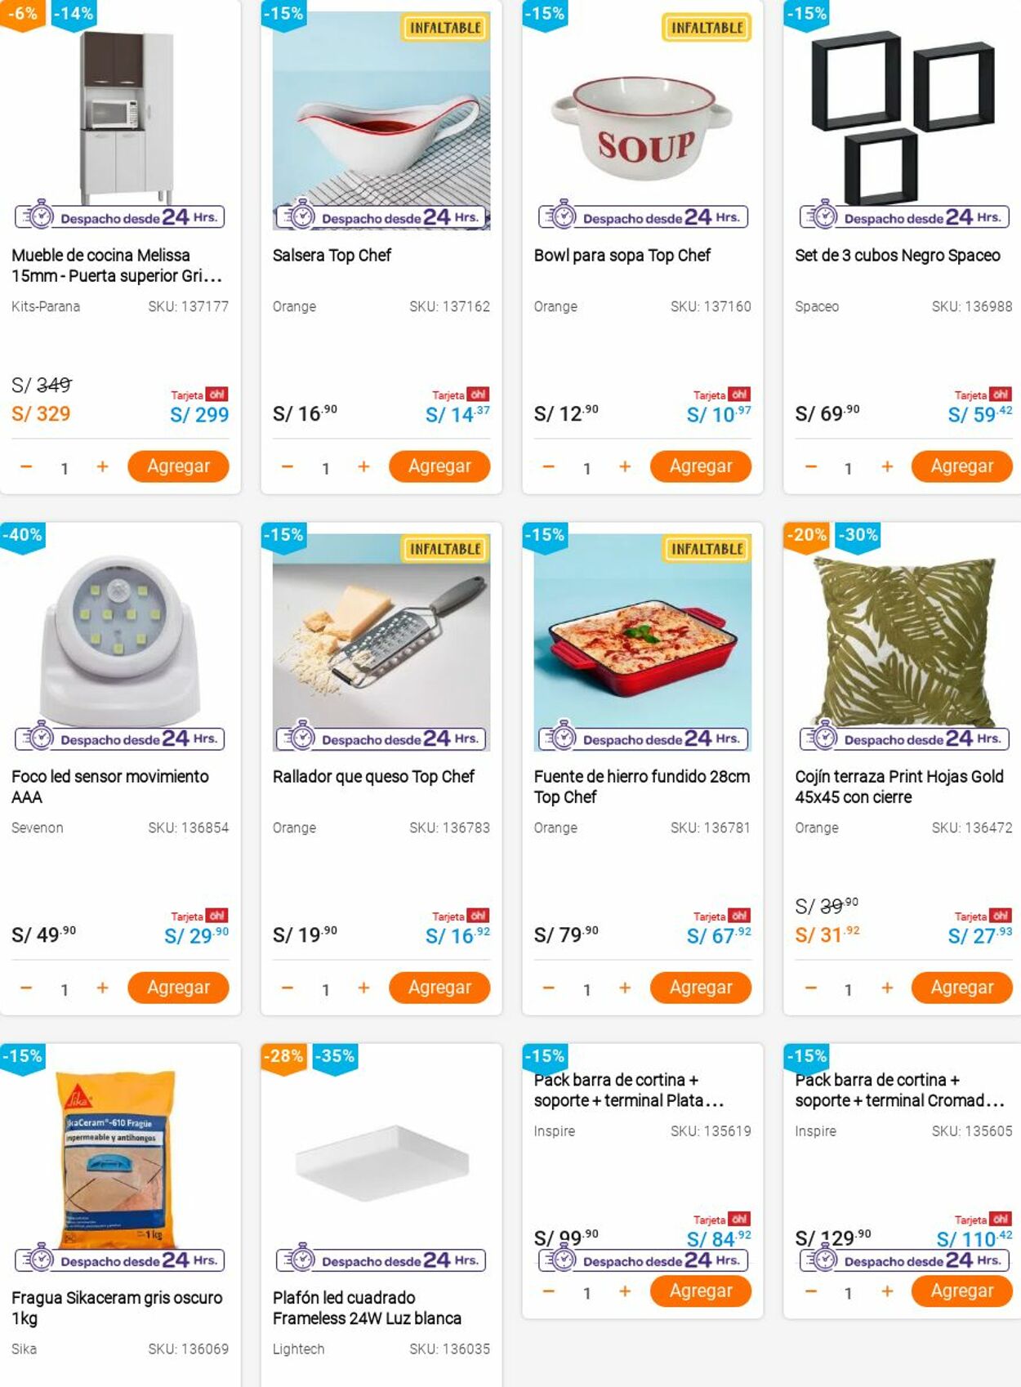This screenshot has width=1021, height=1387.
Task: Increase quantity for Salsera Top Chef
Action: click(363, 467)
